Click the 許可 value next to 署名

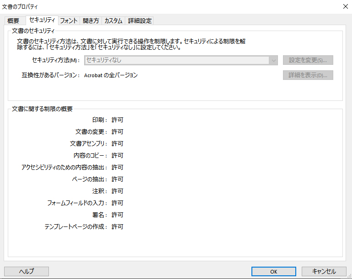[x=117, y=215]
